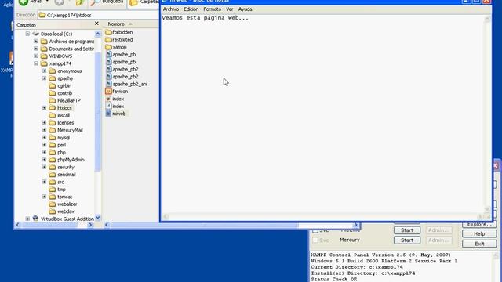The width and height of the screenshot is (502, 282).
Task: Click the VirtualBox Guest Additions disc icon
Action: point(35,219)
